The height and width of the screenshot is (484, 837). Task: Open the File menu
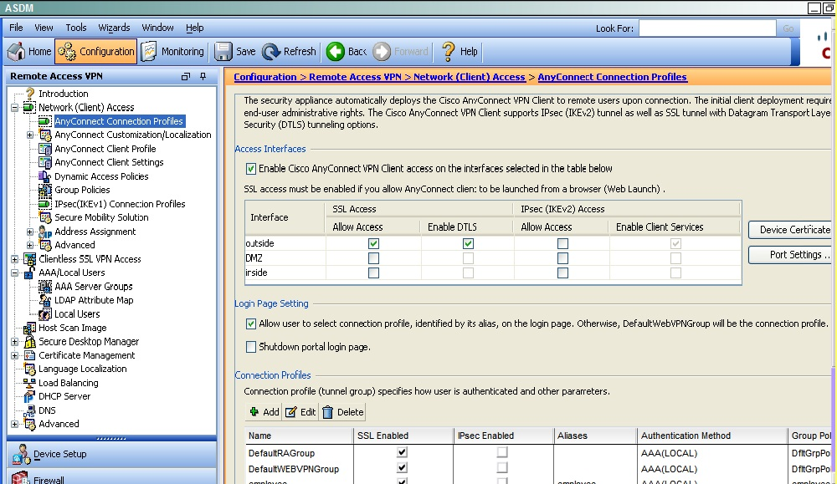click(16, 28)
